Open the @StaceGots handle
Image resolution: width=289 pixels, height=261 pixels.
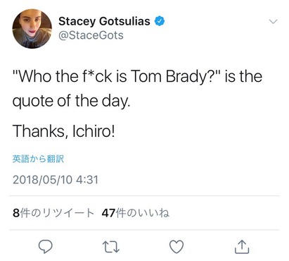tap(91, 35)
